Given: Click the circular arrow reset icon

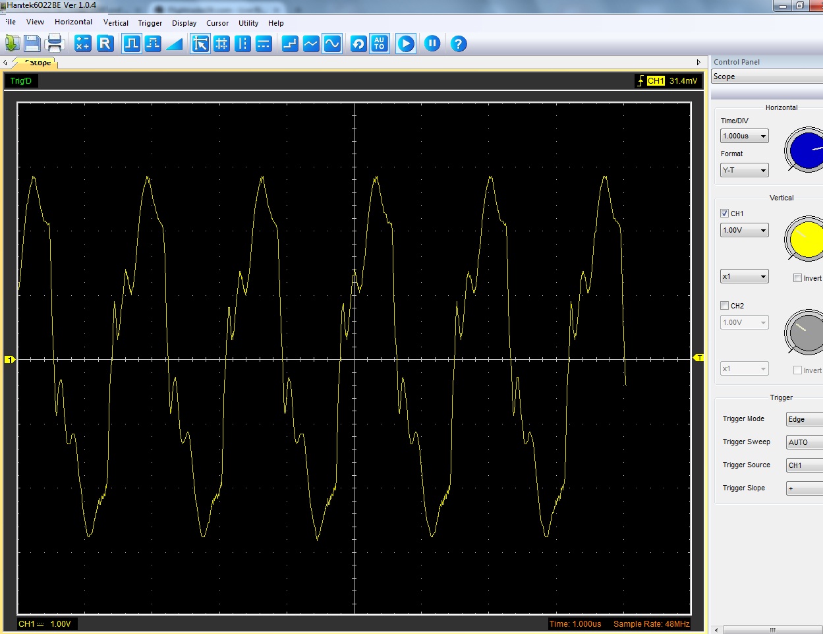Looking at the screenshot, I should tap(358, 43).
